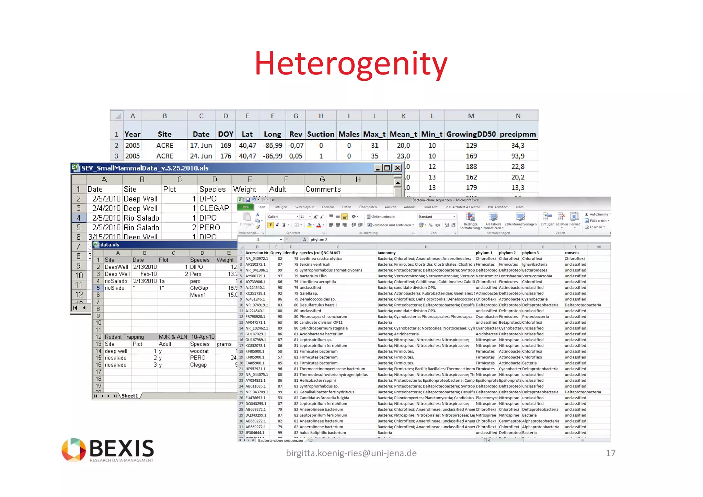Image resolution: width=703 pixels, height=497 pixels.
Task: Open the PDF Architect tab
Action: 497,207
